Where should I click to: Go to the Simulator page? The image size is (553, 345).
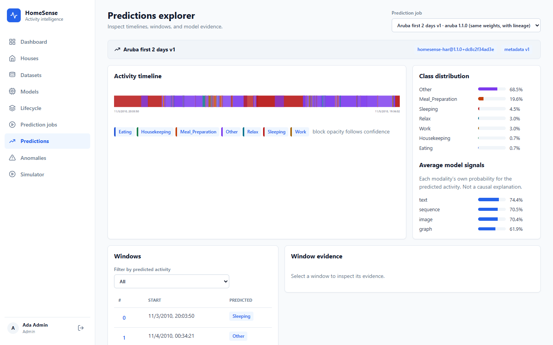47,174
